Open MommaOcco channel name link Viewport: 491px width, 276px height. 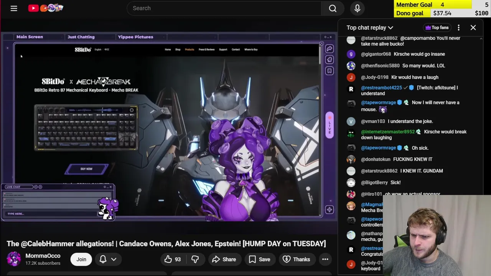pyautogui.click(x=43, y=256)
